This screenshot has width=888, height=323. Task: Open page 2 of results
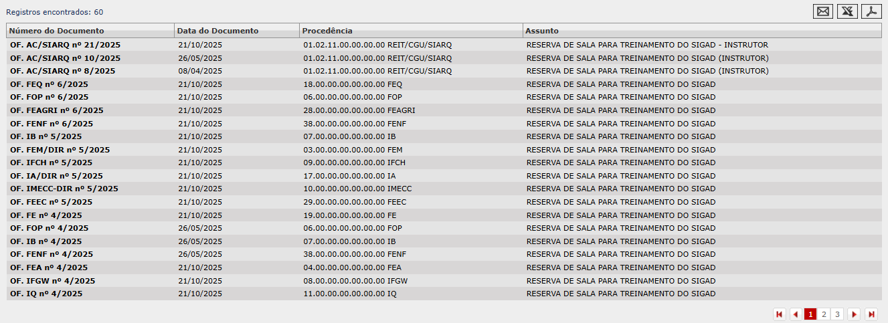[x=824, y=314]
